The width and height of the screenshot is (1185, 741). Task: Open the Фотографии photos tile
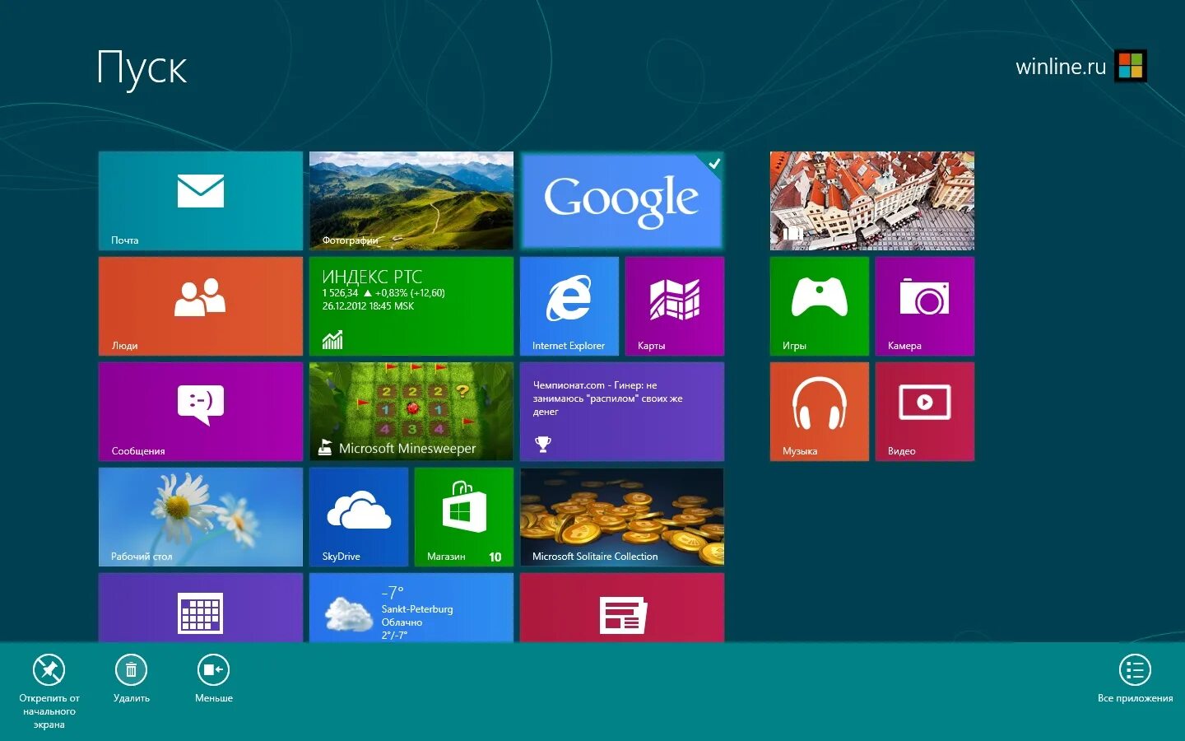pos(411,201)
